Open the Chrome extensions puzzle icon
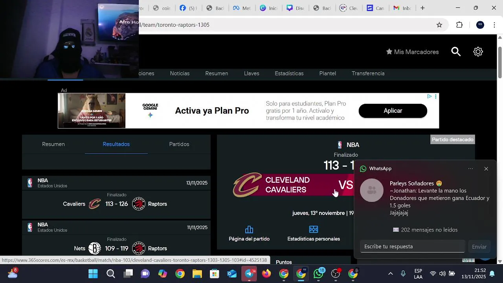 (459, 25)
